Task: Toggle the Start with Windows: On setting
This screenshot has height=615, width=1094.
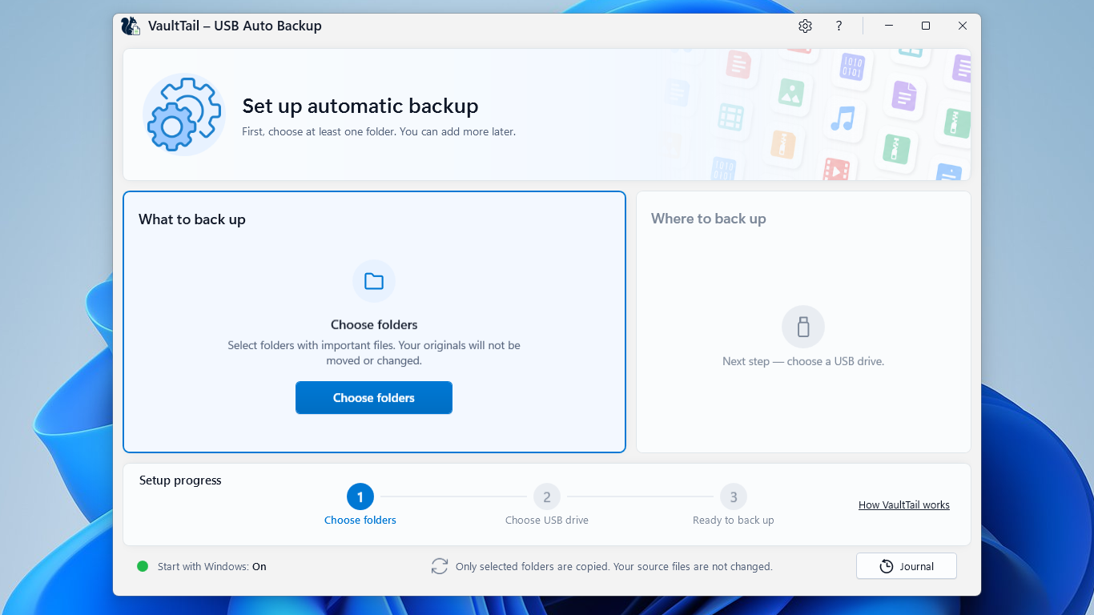Action: [x=211, y=566]
